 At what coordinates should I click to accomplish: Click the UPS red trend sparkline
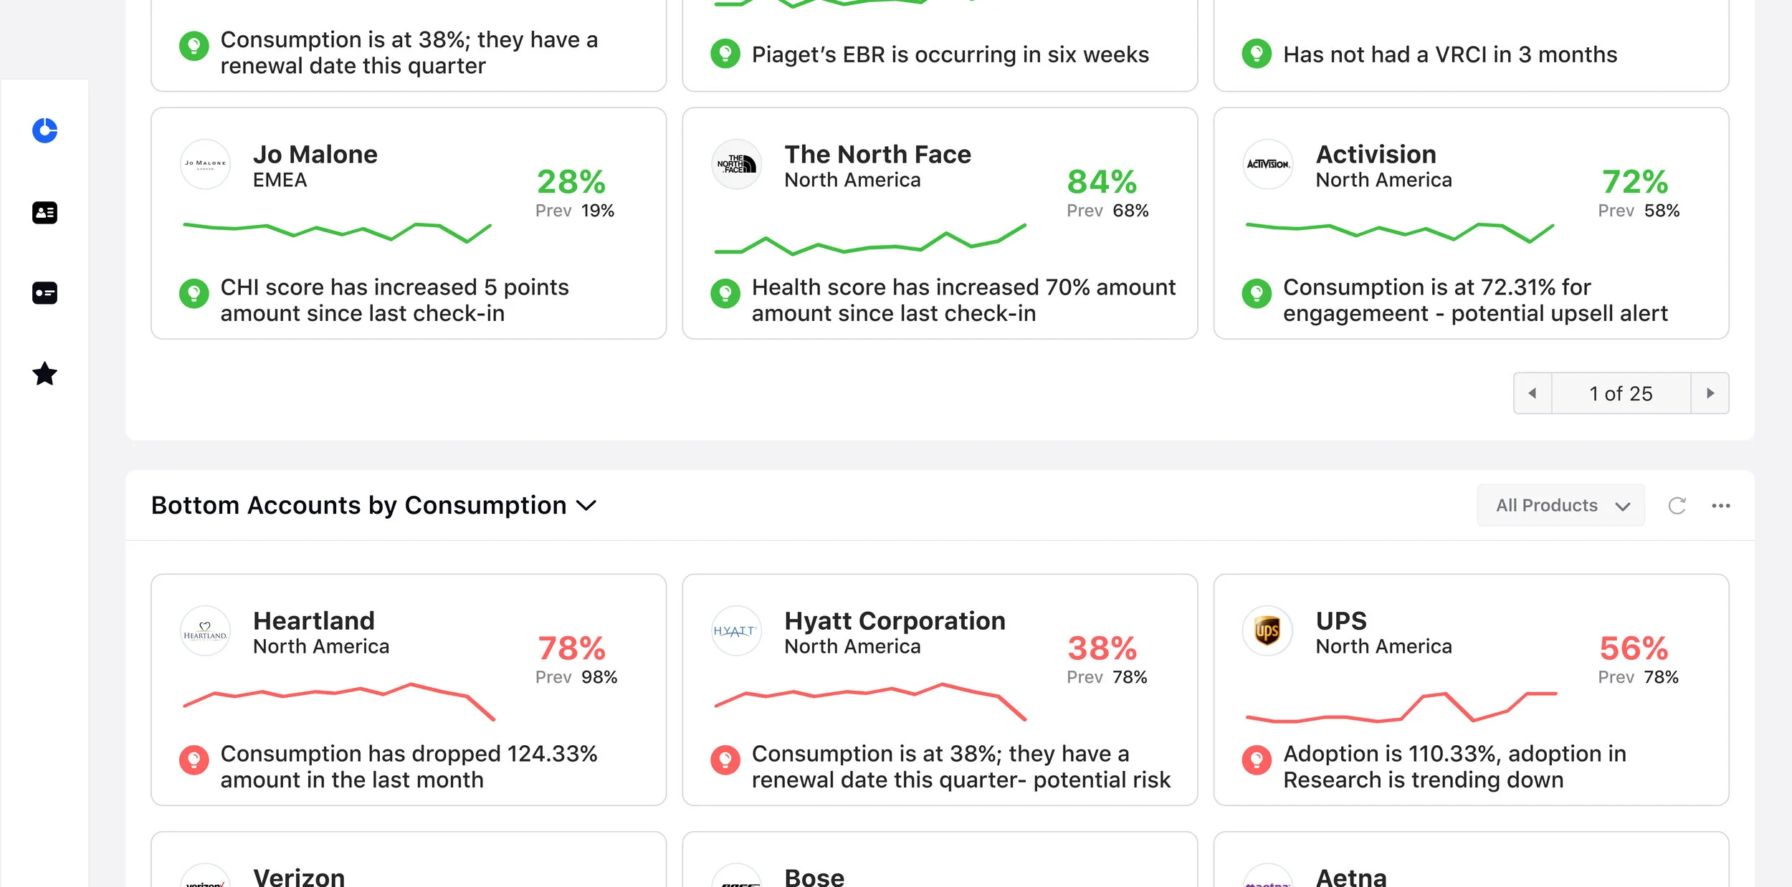tap(1401, 706)
